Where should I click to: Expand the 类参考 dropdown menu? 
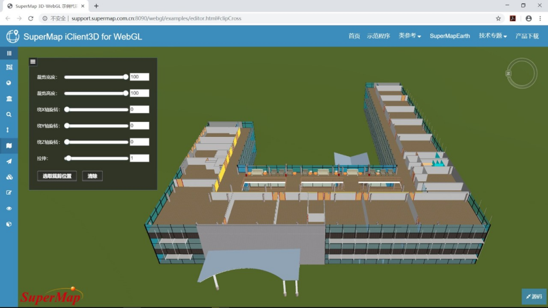[409, 36]
